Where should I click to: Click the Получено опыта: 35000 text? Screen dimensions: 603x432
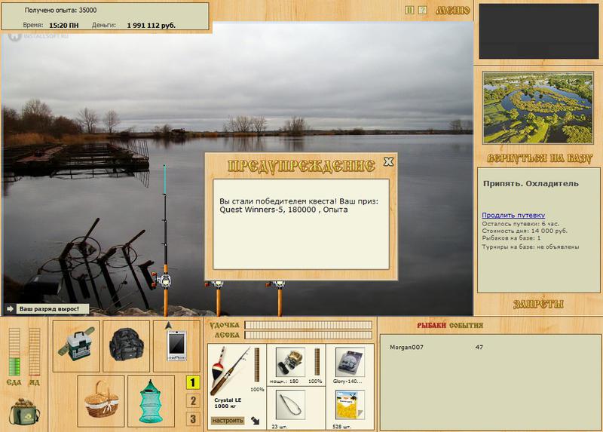click(60, 11)
